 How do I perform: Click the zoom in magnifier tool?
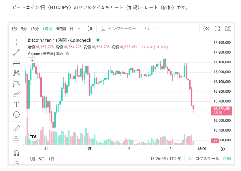pyautogui.click(x=16, y=139)
